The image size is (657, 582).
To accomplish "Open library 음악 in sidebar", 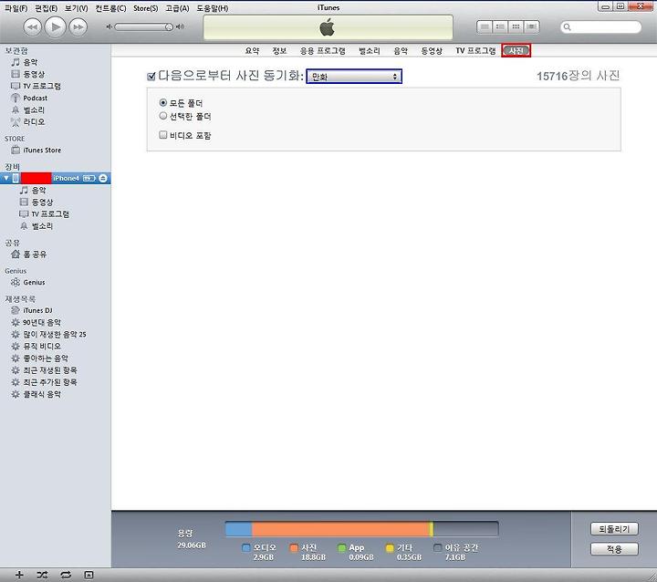I will pyautogui.click(x=30, y=62).
